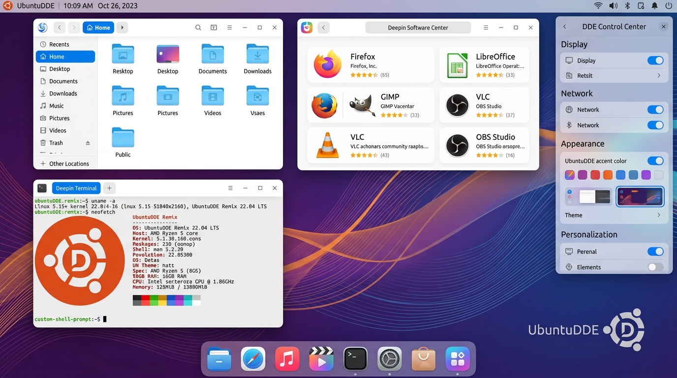Click the Deepin swirl logo in file manager

(x=42, y=28)
